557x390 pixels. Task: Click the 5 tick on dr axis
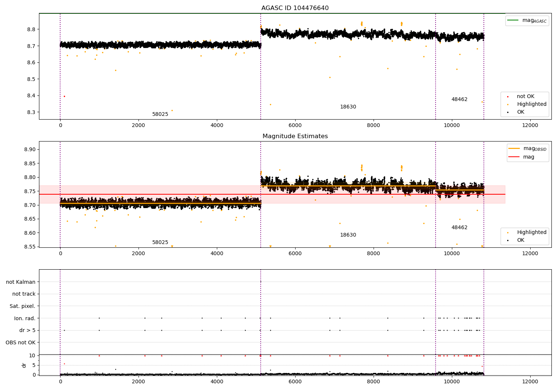pos(34,365)
